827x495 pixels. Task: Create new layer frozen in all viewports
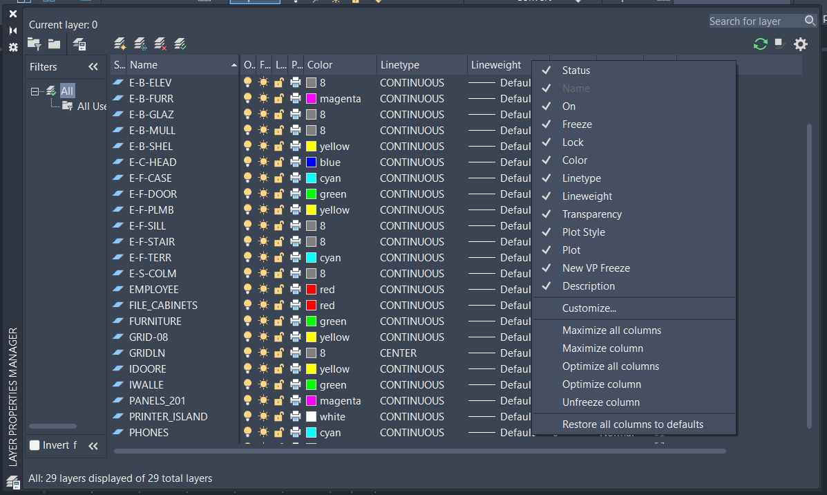pyautogui.click(x=140, y=44)
